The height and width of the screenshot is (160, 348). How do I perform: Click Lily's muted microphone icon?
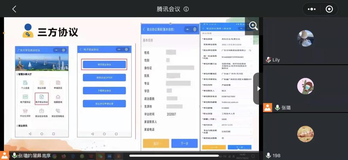(x=268, y=60)
